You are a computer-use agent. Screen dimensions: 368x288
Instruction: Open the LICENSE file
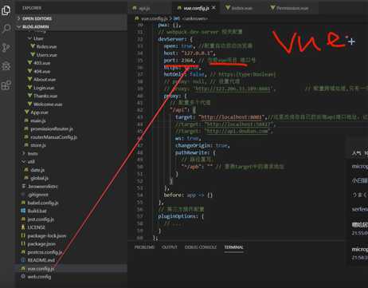pyautogui.click(x=36, y=227)
